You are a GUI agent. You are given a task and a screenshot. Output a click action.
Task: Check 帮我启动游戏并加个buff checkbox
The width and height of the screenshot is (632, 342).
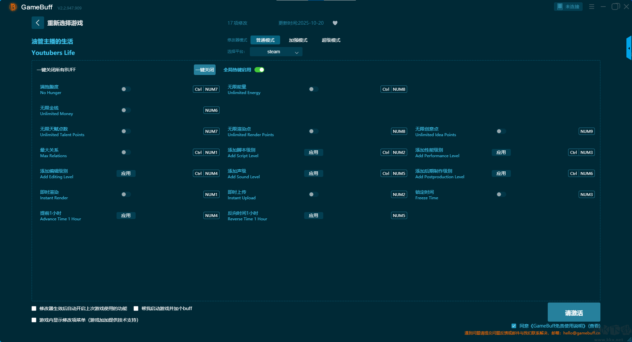[136, 308]
